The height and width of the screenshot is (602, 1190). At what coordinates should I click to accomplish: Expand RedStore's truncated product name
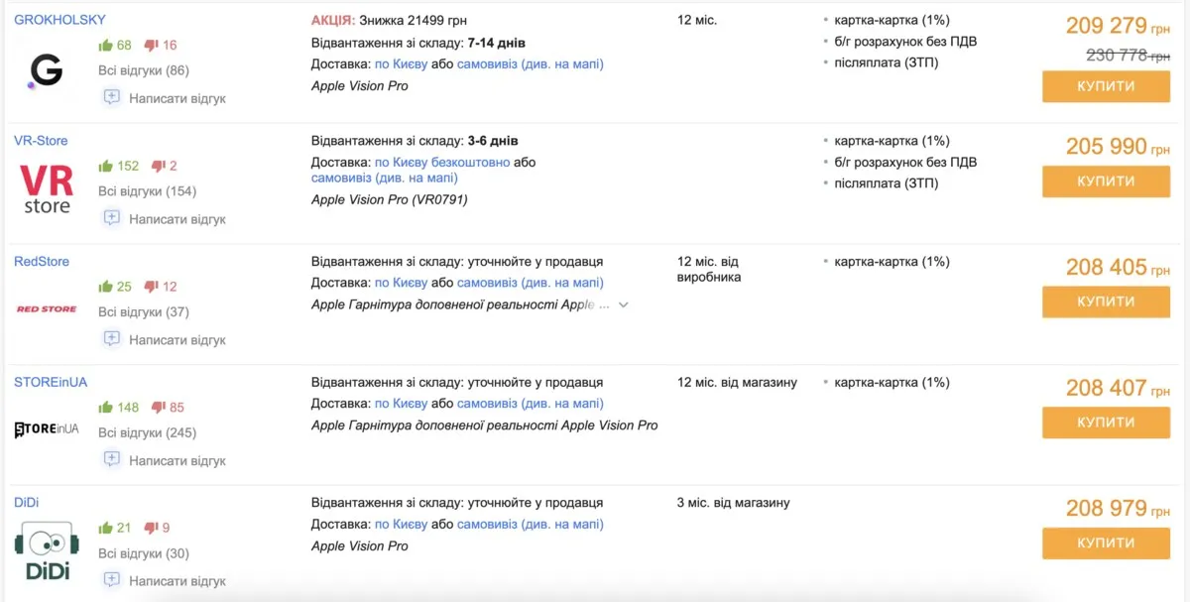point(623,305)
